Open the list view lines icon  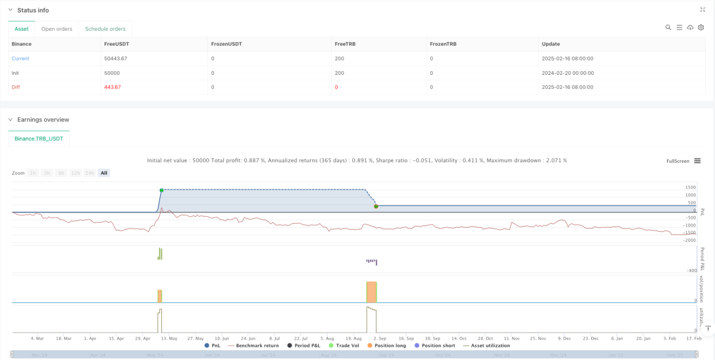679,27
